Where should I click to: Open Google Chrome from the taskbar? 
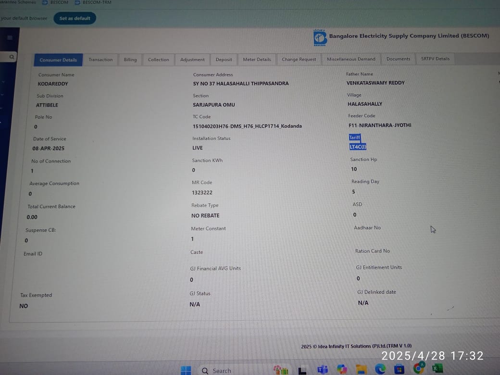pyautogui.click(x=418, y=368)
